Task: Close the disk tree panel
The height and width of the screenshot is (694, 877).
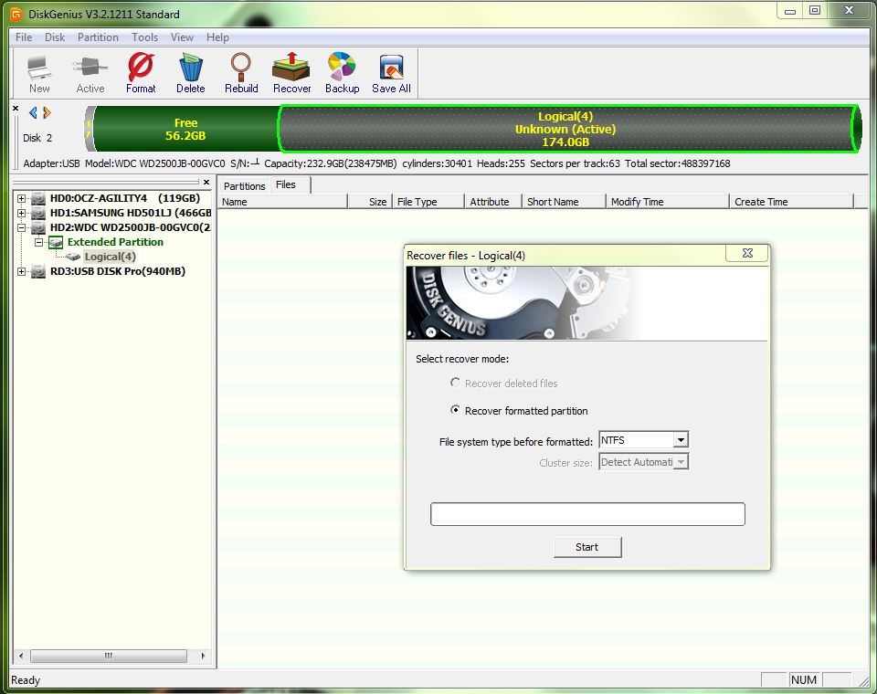Action: (x=206, y=183)
